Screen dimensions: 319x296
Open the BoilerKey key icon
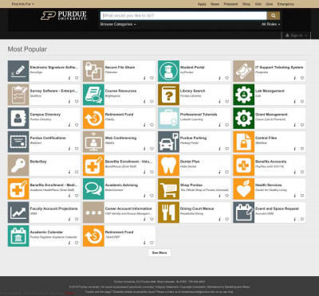click(x=18, y=166)
